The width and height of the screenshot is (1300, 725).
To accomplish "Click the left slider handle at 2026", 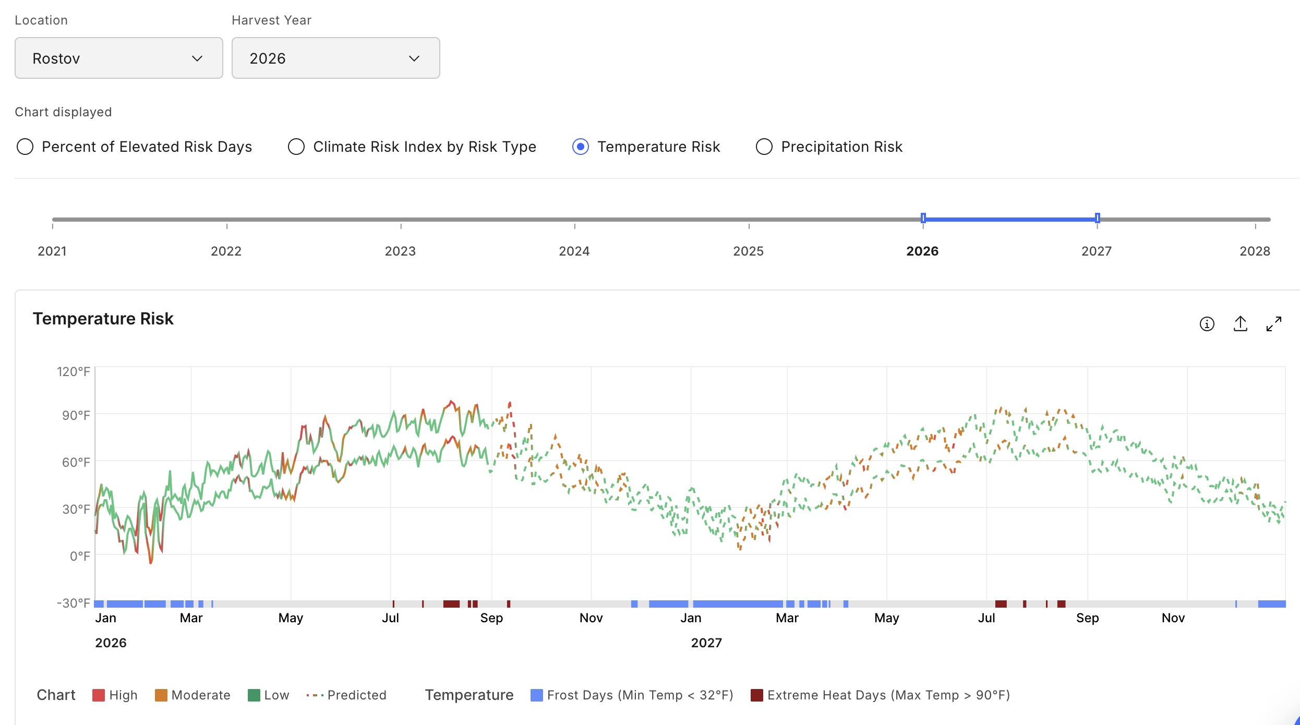I will pos(923,219).
